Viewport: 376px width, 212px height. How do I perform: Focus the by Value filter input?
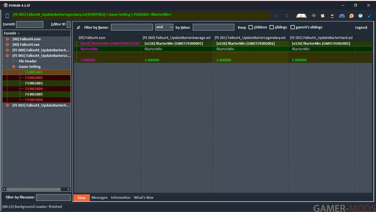pyautogui.click(x=213, y=27)
